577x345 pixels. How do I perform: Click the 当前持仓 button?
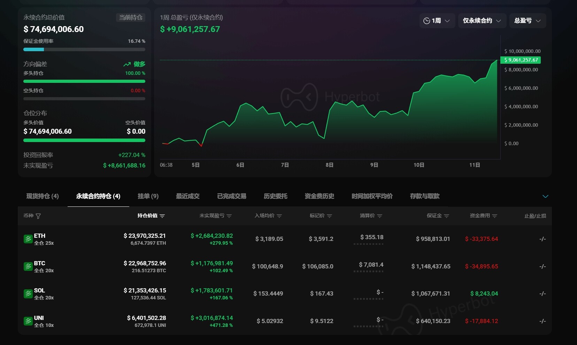[131, 17]
